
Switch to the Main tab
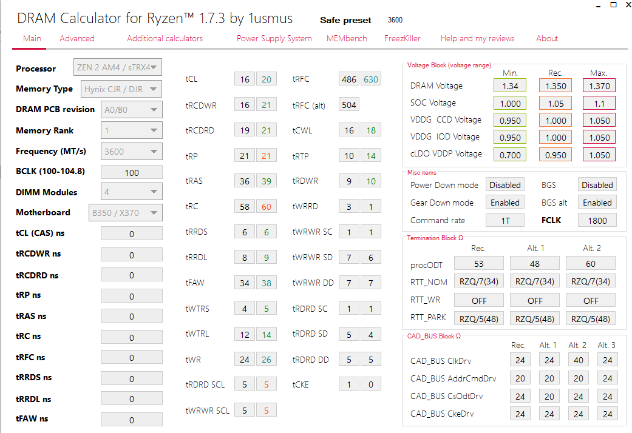pos(32,39)
